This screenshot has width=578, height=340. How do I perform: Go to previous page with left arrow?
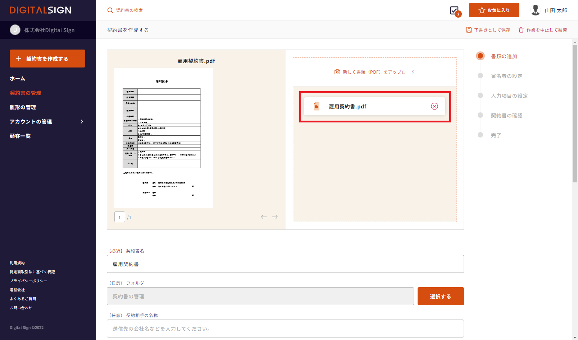(x=264, y=217)
